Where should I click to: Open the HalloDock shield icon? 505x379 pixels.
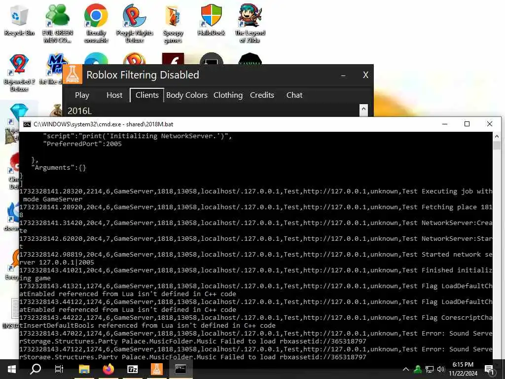211,20
